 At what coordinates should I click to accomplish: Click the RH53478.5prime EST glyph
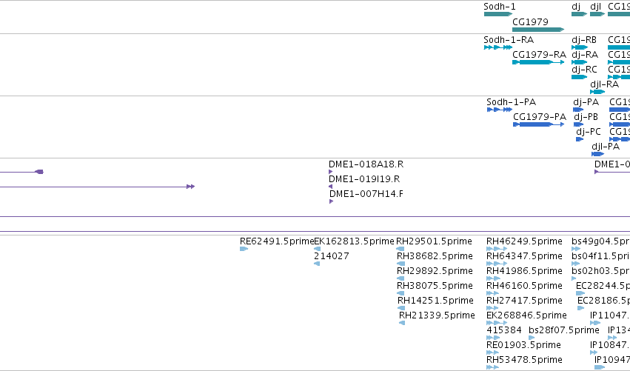[492, 368]
